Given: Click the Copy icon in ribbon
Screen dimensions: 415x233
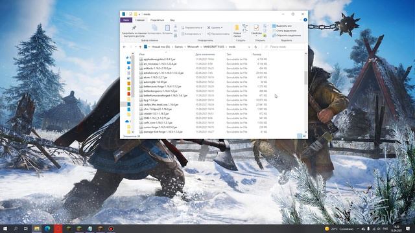Looking at the screenshot, I should [x=154, y=30].
